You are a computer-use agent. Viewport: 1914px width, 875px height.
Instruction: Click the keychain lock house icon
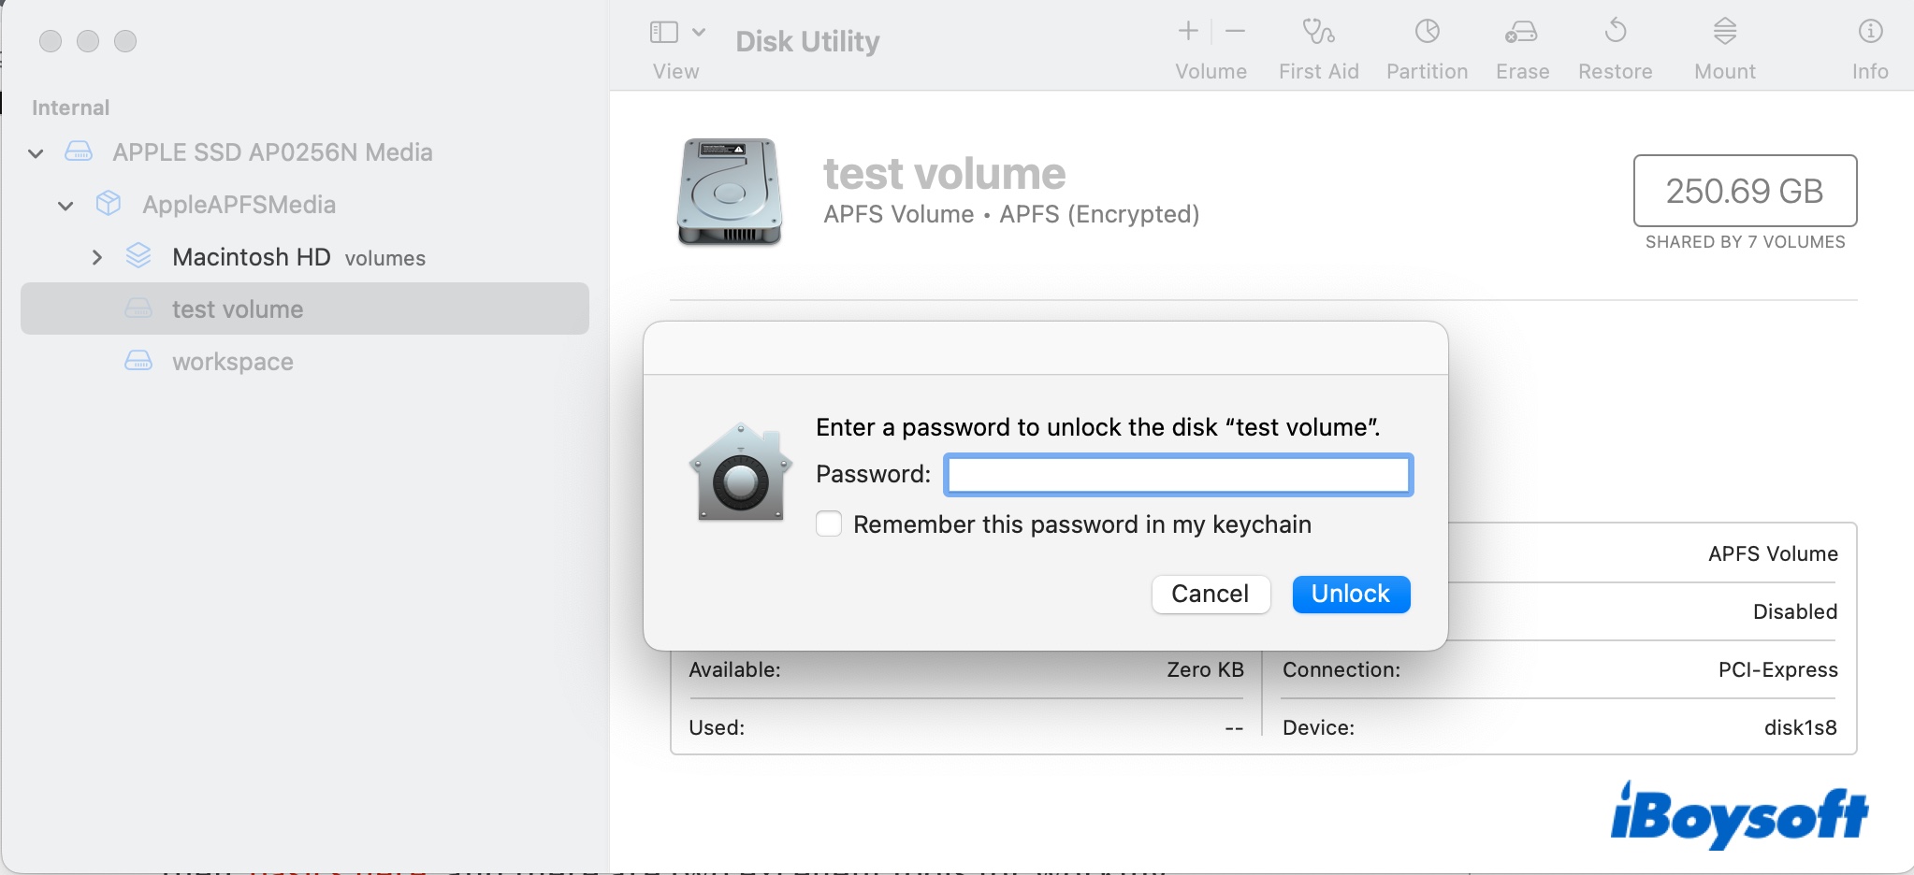coord(741,473)
